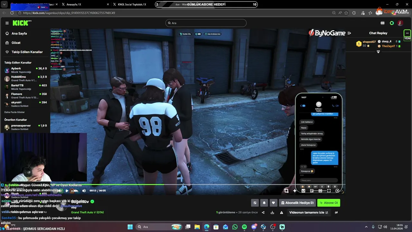Open the Flomore followed channel

25,95
